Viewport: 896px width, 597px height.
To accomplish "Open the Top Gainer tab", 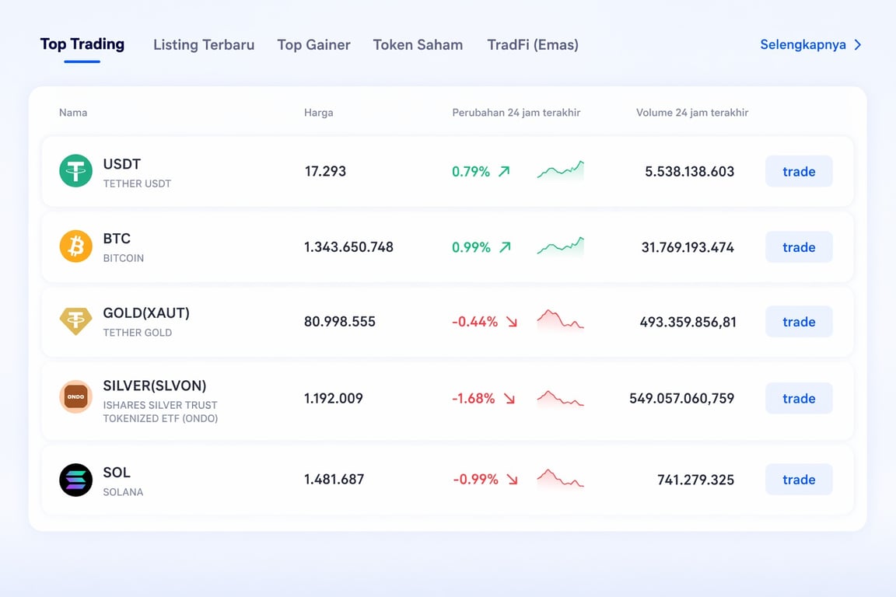I will pyautogui.click(x=313, y=45).
